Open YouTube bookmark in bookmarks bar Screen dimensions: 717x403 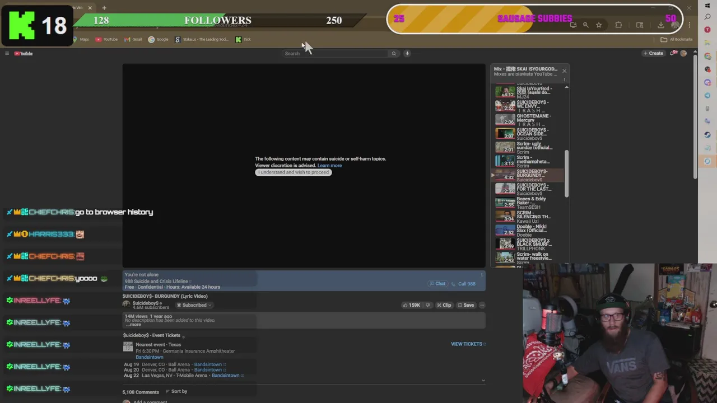(x=106, y=39)
